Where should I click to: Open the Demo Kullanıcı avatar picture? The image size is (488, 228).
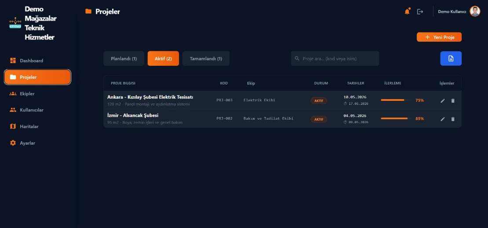pyautogui.click(x=475, y=11)
